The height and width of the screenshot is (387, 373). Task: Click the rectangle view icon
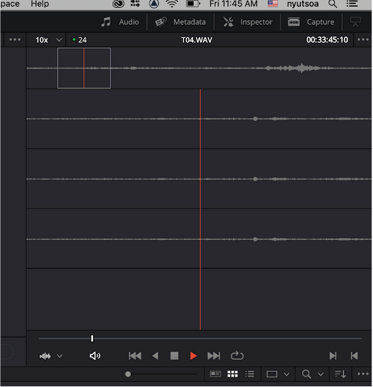pyautogui.click(x=272, y=375)
